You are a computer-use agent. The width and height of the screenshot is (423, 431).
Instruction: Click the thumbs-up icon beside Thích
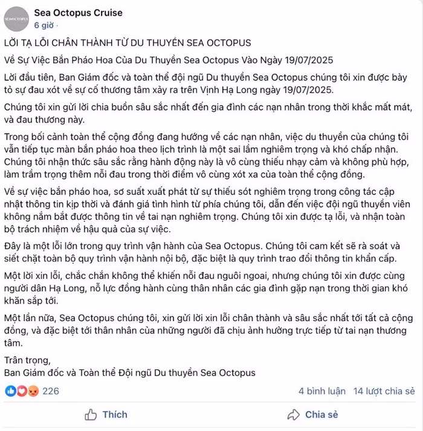[91, 415]
